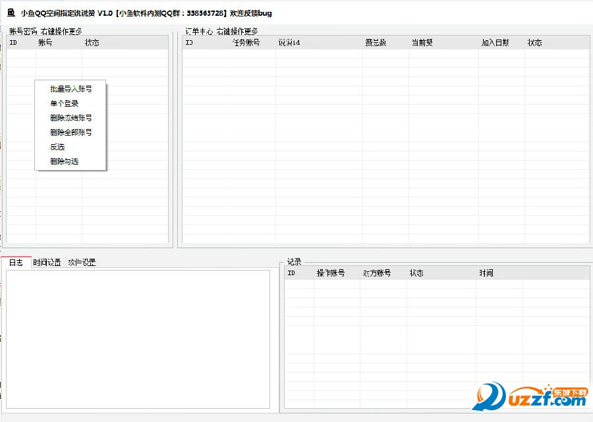Click inside the log text area

point(138,339)
